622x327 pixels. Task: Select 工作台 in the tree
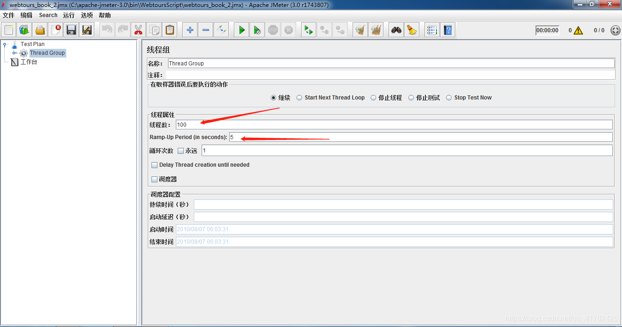(x=29, y=62)
